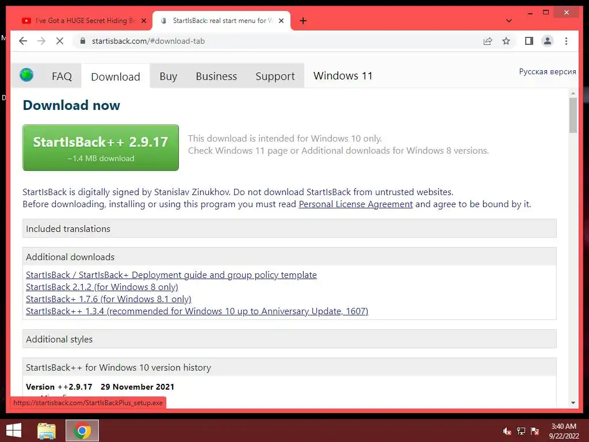
Task: Click the page scrollbar thumb
Action: (x=573, y=115)
